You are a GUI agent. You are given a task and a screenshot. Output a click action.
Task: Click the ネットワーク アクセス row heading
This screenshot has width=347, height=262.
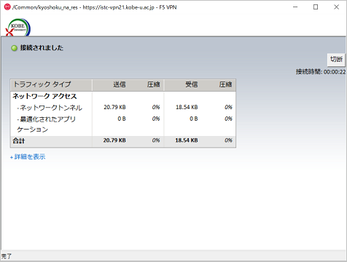pos(44,96)
